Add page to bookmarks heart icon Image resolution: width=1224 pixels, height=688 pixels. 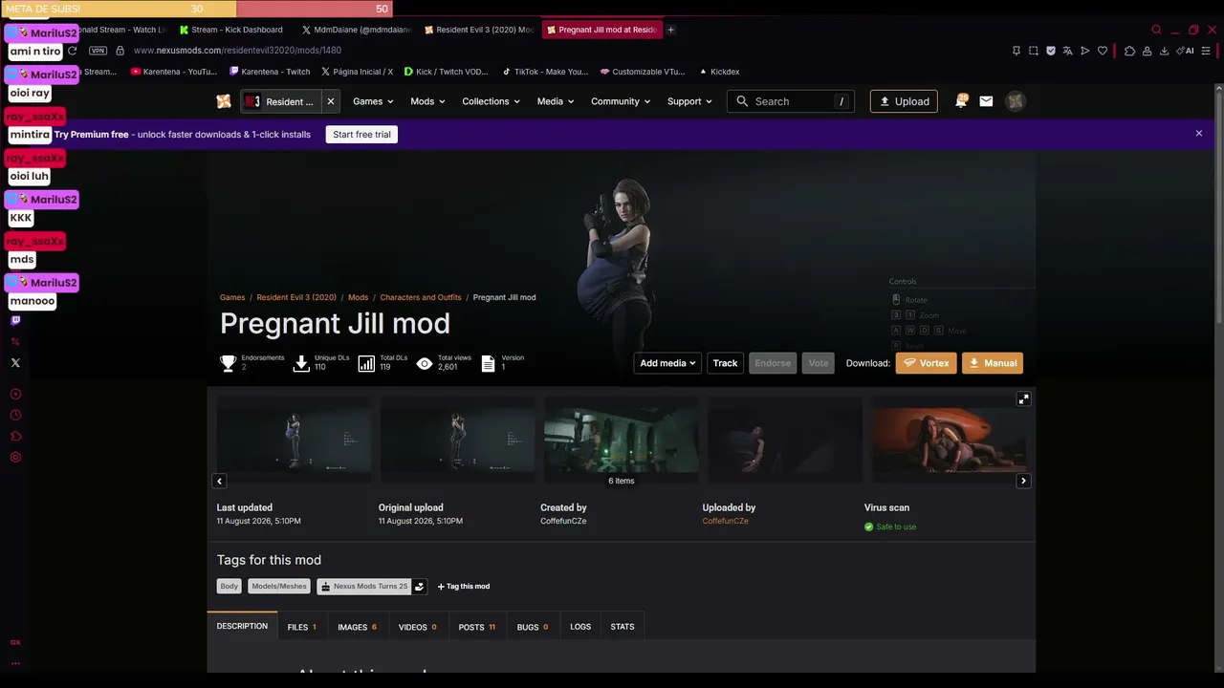click(x=1103, y=51)
